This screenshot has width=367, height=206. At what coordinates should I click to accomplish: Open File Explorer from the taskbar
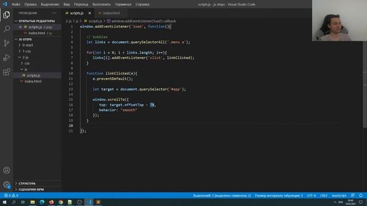click(33, 202)
